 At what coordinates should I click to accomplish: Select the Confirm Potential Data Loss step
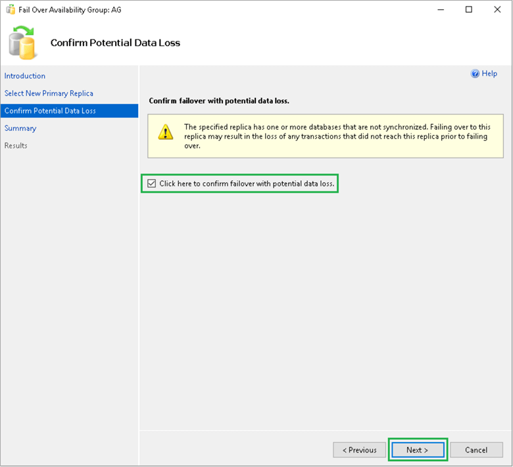(50, 111)
